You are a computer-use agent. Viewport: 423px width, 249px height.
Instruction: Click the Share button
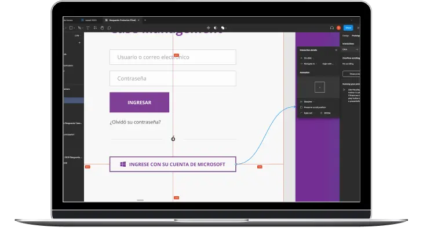[348, 28]
